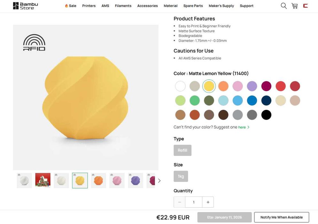Click the fire Sale icon
Viewport: 318px width, 224px height.
[x=66, y=6]
